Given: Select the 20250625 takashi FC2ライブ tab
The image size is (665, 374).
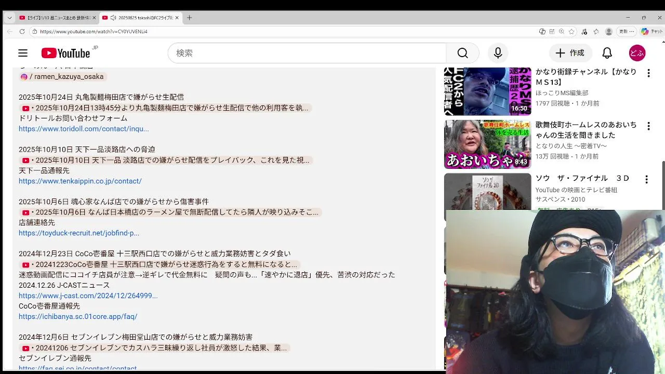Looking at the screenshot, I should 140,18.
